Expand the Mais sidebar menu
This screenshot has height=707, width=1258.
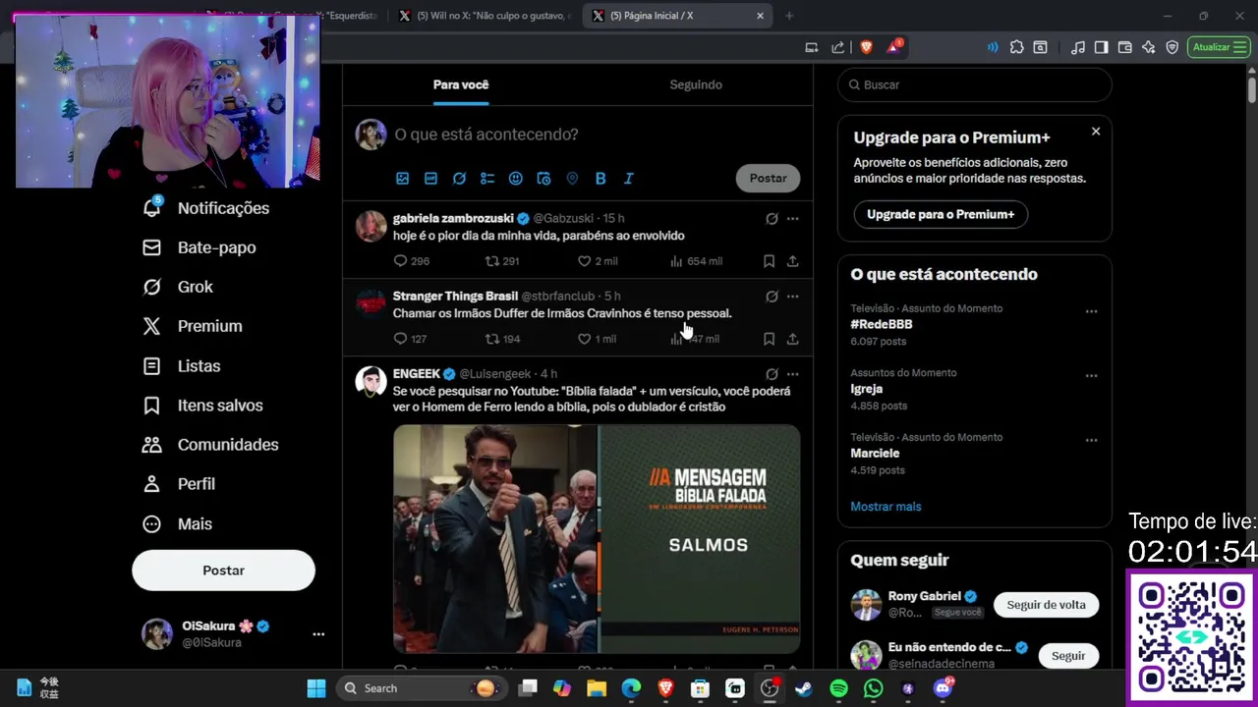(x=177, y=524)
